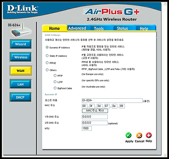Click first MAC octet field 00
Screen dimensions: 169x159
[84, 106]
